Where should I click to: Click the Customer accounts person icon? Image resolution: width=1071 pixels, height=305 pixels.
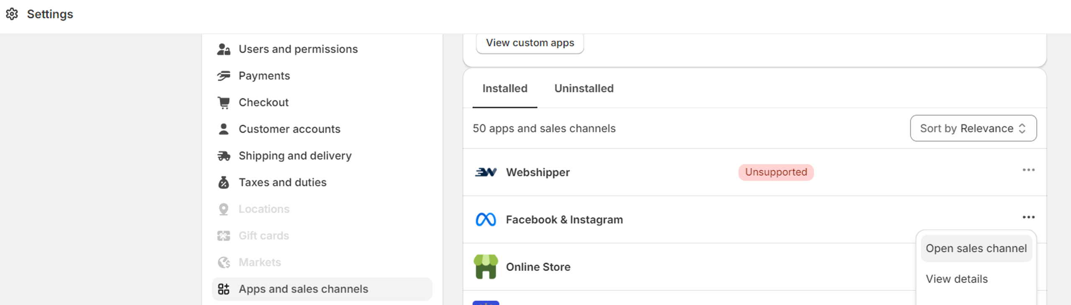224,129
